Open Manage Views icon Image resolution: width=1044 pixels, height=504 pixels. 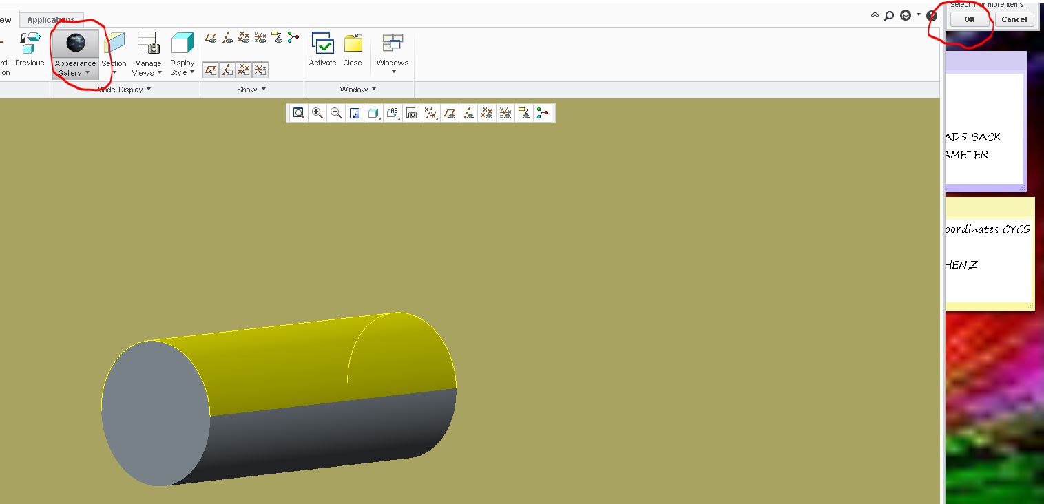148,43
